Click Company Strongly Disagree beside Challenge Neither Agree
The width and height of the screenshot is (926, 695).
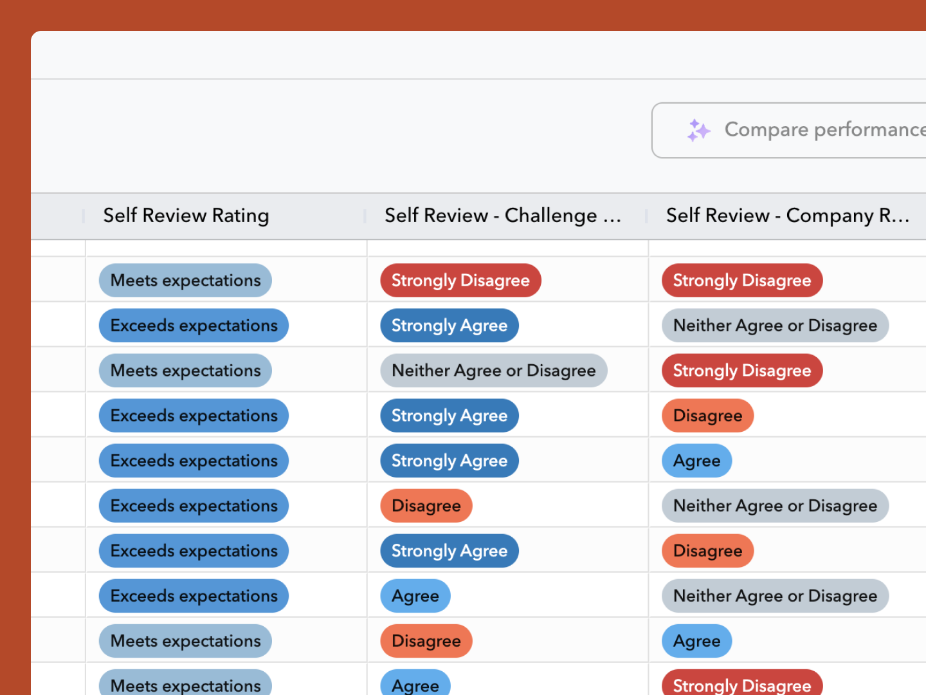point(742,371)
